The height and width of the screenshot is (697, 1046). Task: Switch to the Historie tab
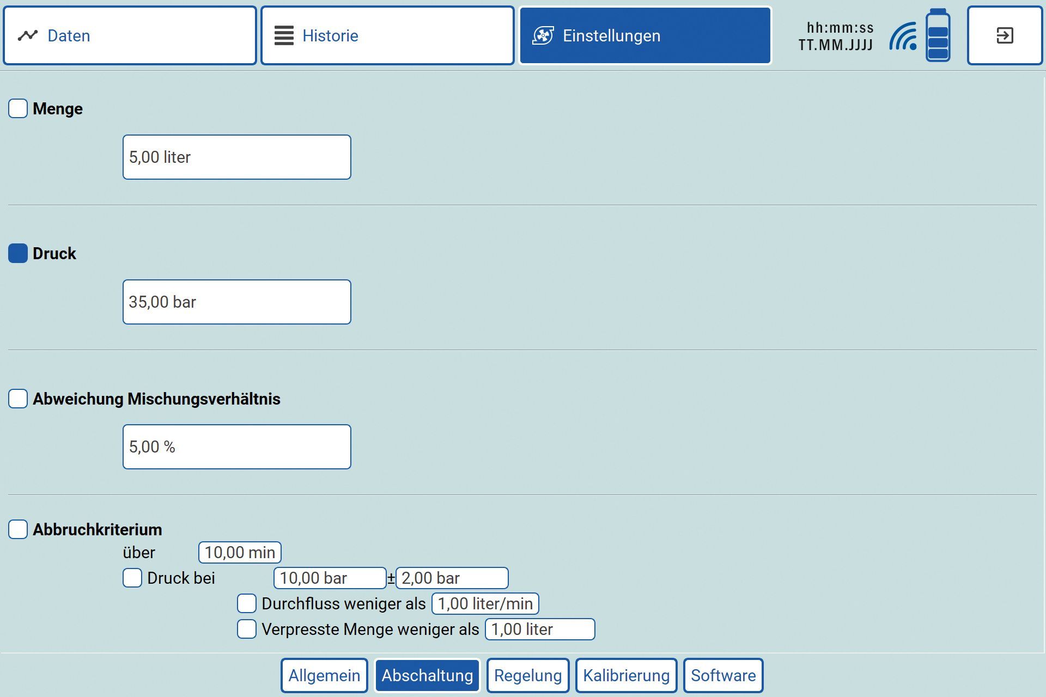coord(387,36)
